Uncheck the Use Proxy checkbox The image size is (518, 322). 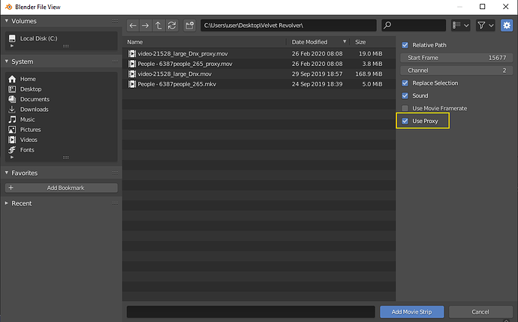405,121
